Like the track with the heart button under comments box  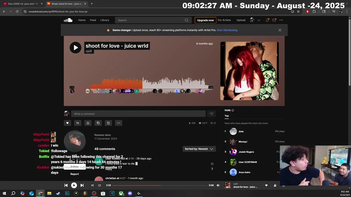[x=67, y=123]
